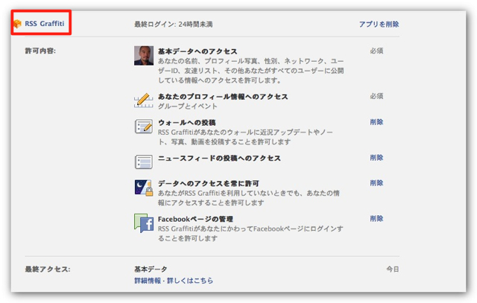
Task: Click the ウォールへの投稿 notepad icon
Action: [143, 127]
